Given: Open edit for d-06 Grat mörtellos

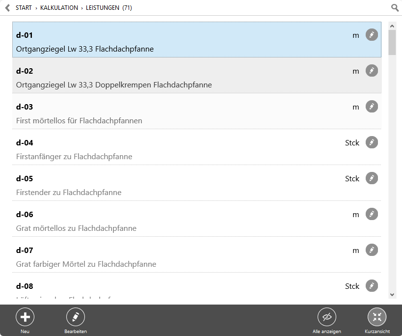Looking at the screenshot, I should [372, 214].
